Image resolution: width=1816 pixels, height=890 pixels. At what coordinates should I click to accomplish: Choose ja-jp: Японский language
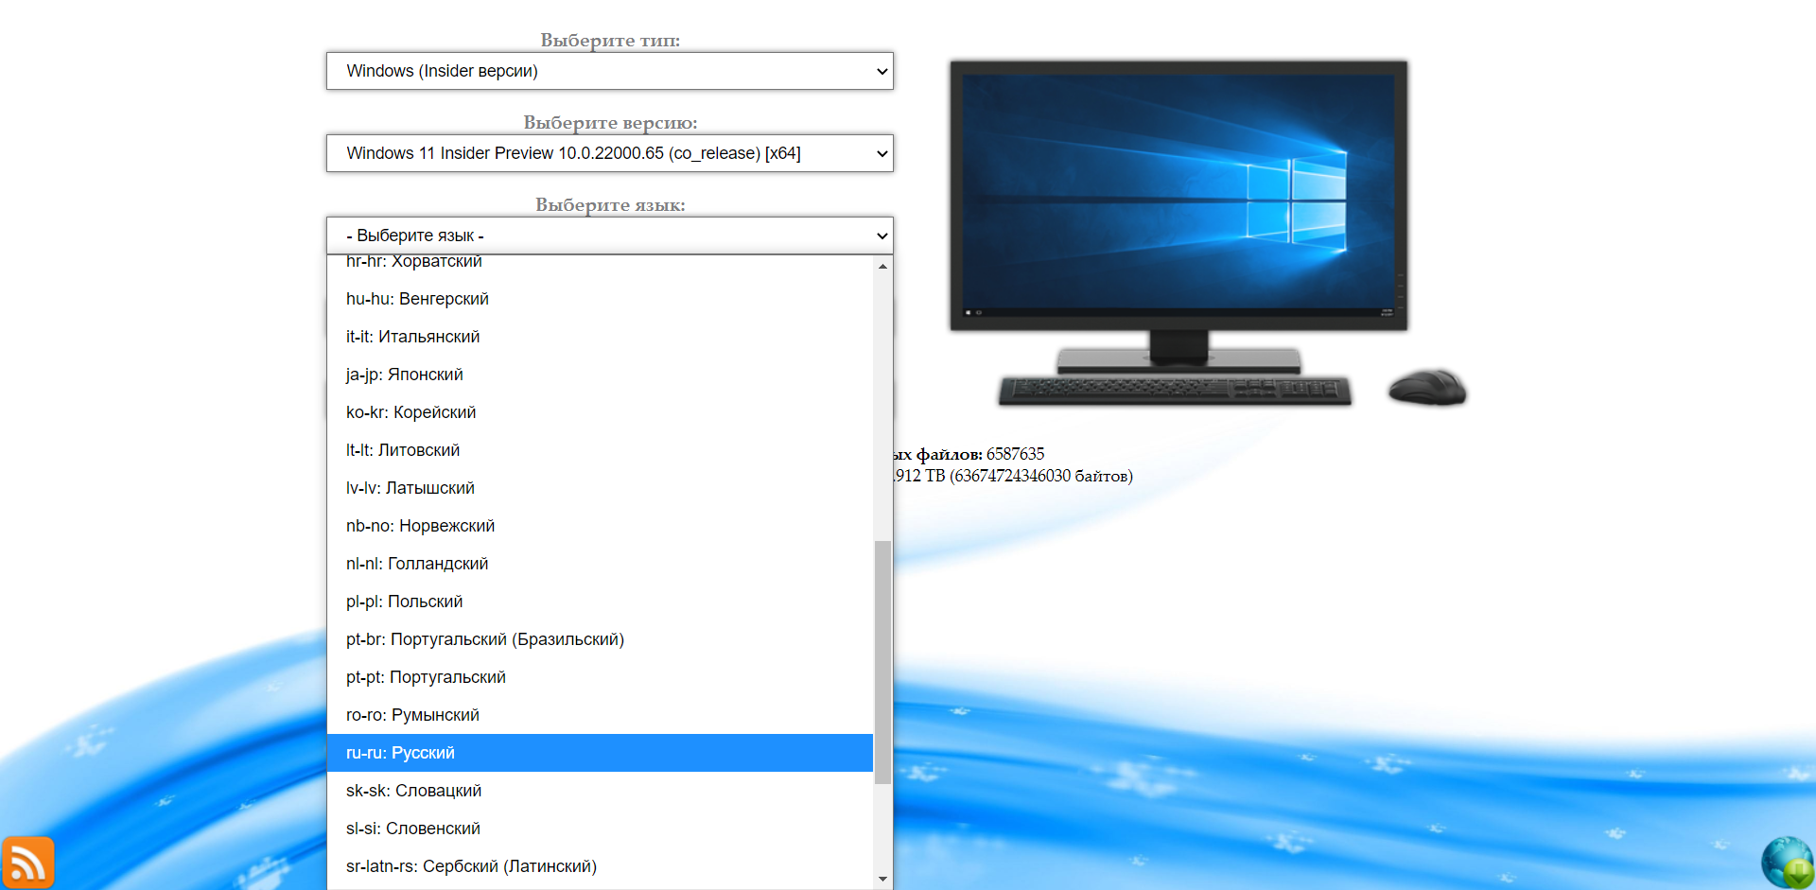[600, 375]
